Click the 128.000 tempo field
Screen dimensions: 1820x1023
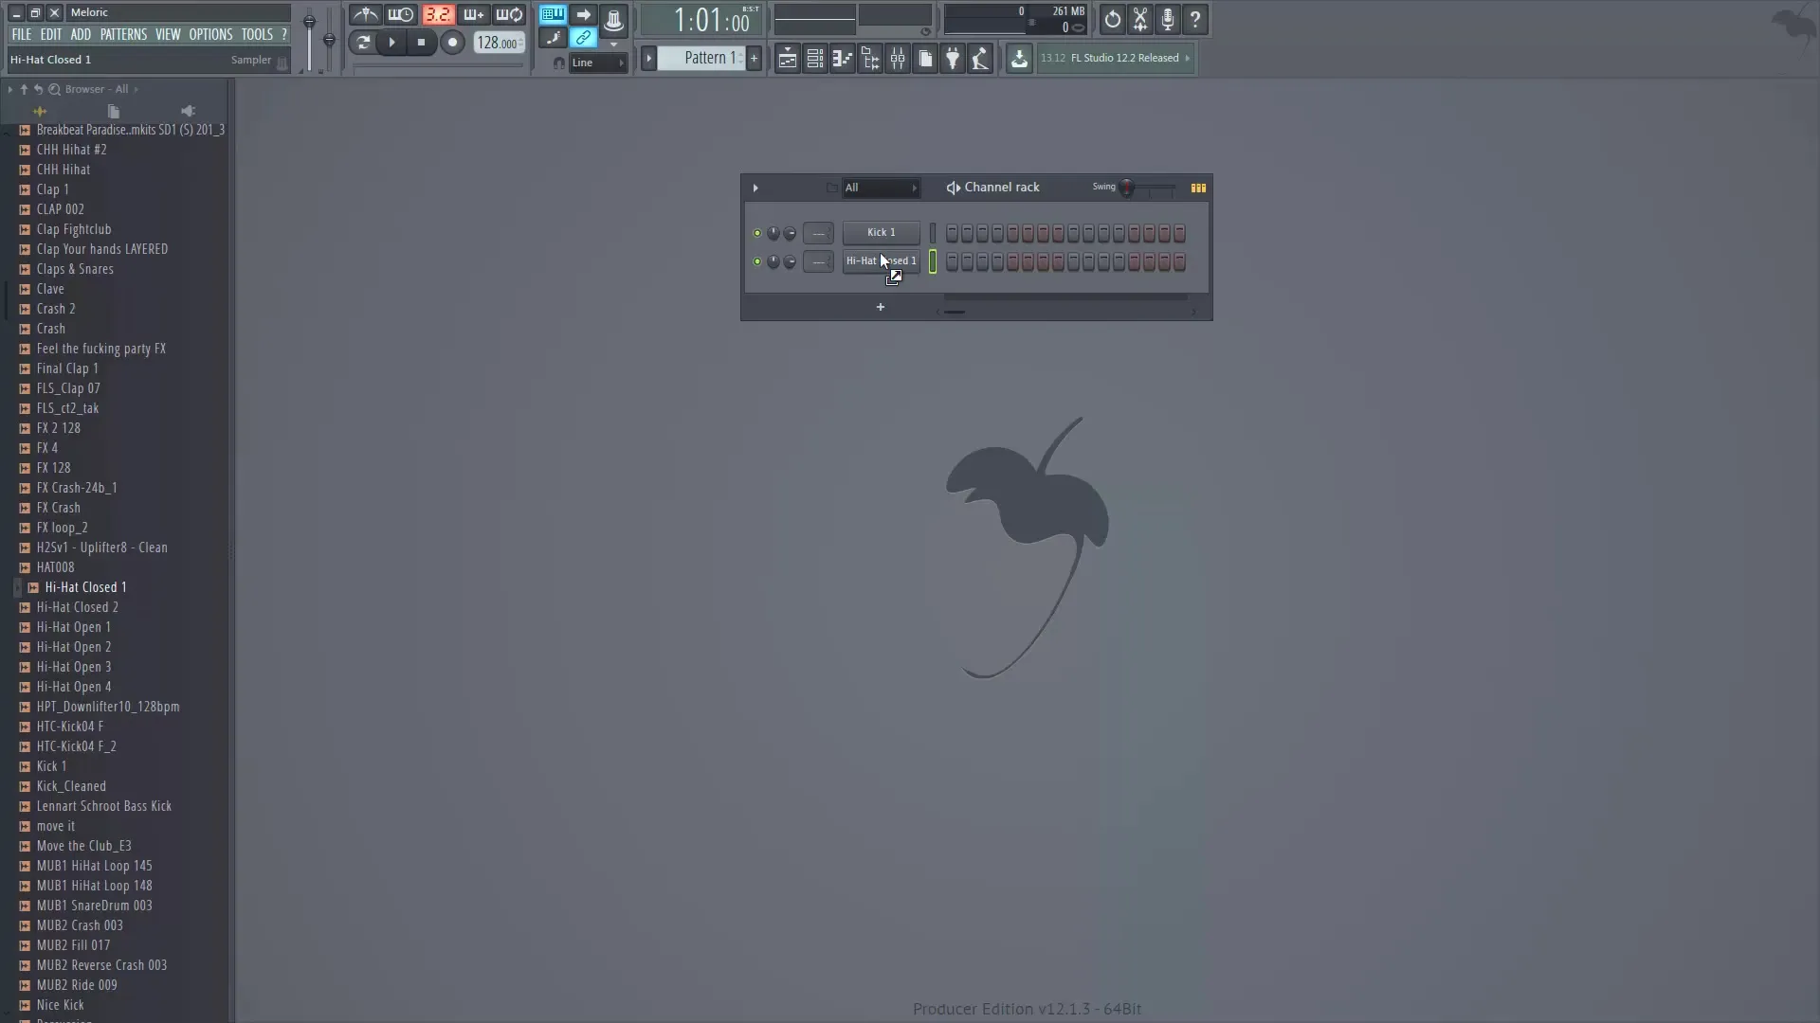pyautogui.click(x=499, y=43)
